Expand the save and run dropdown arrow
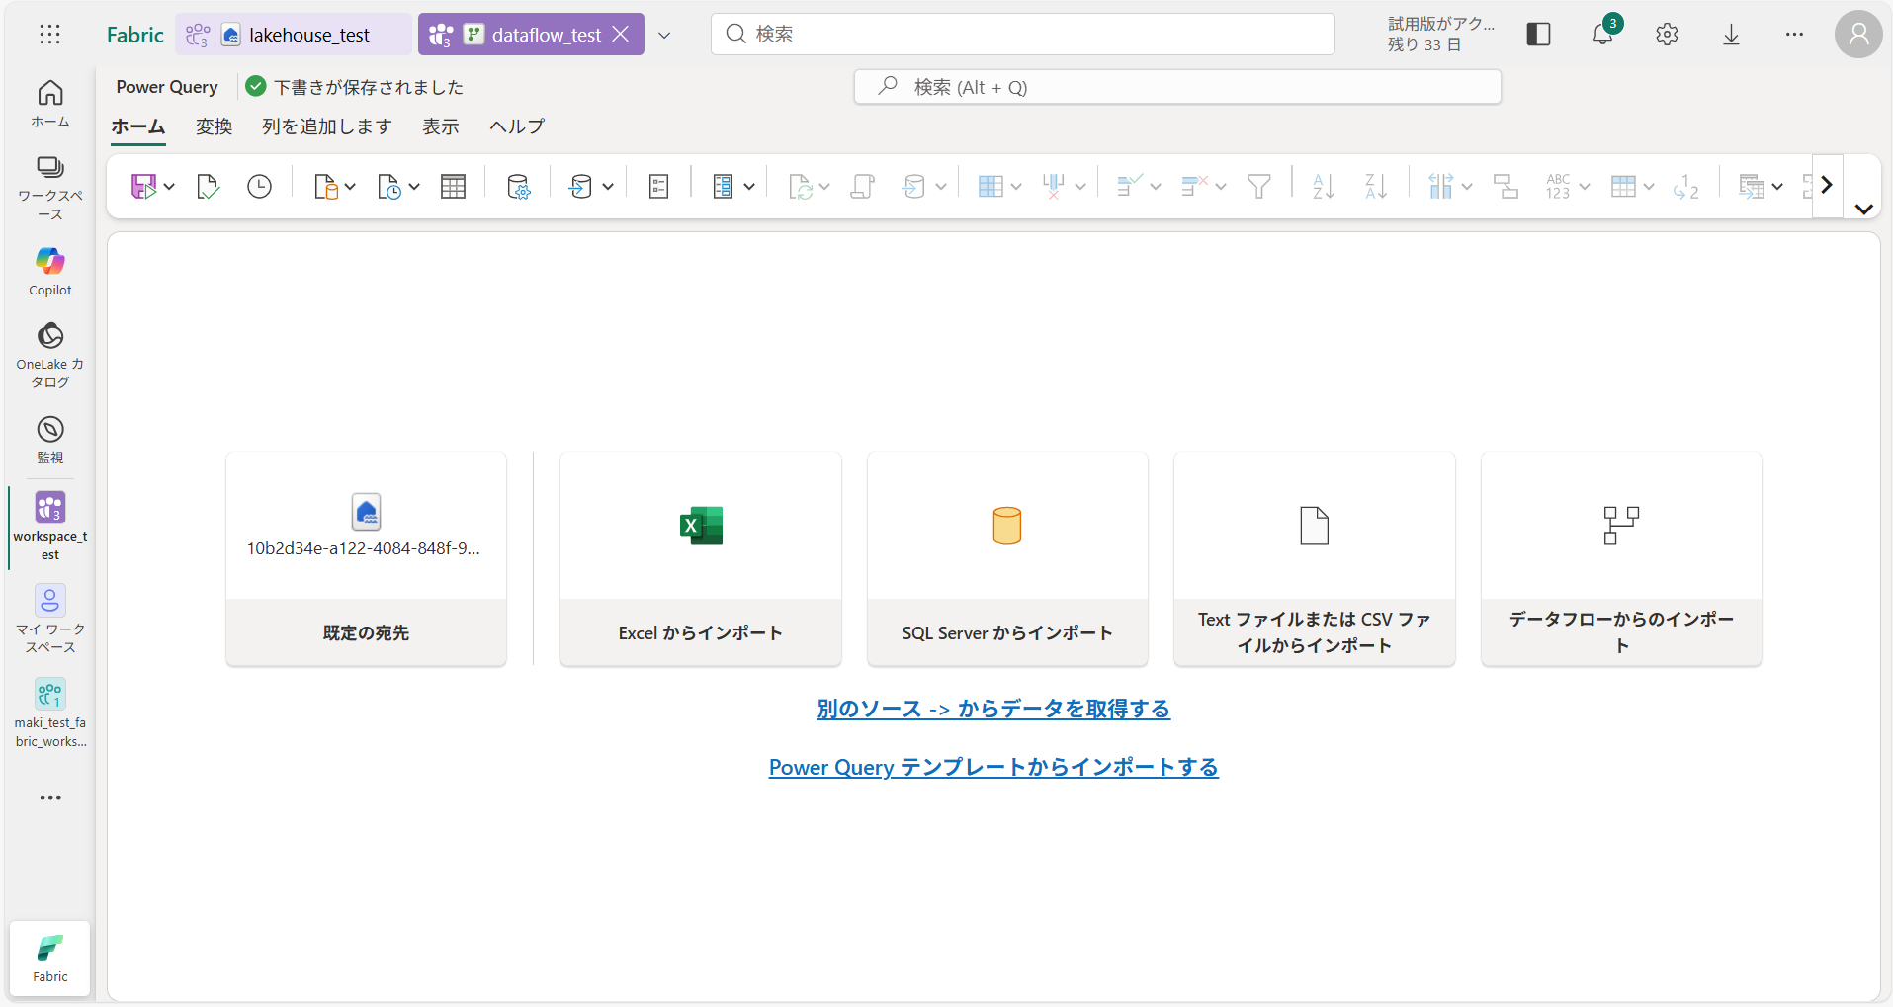Viewport: 1893px width, 1007px height. click(170, 186)
